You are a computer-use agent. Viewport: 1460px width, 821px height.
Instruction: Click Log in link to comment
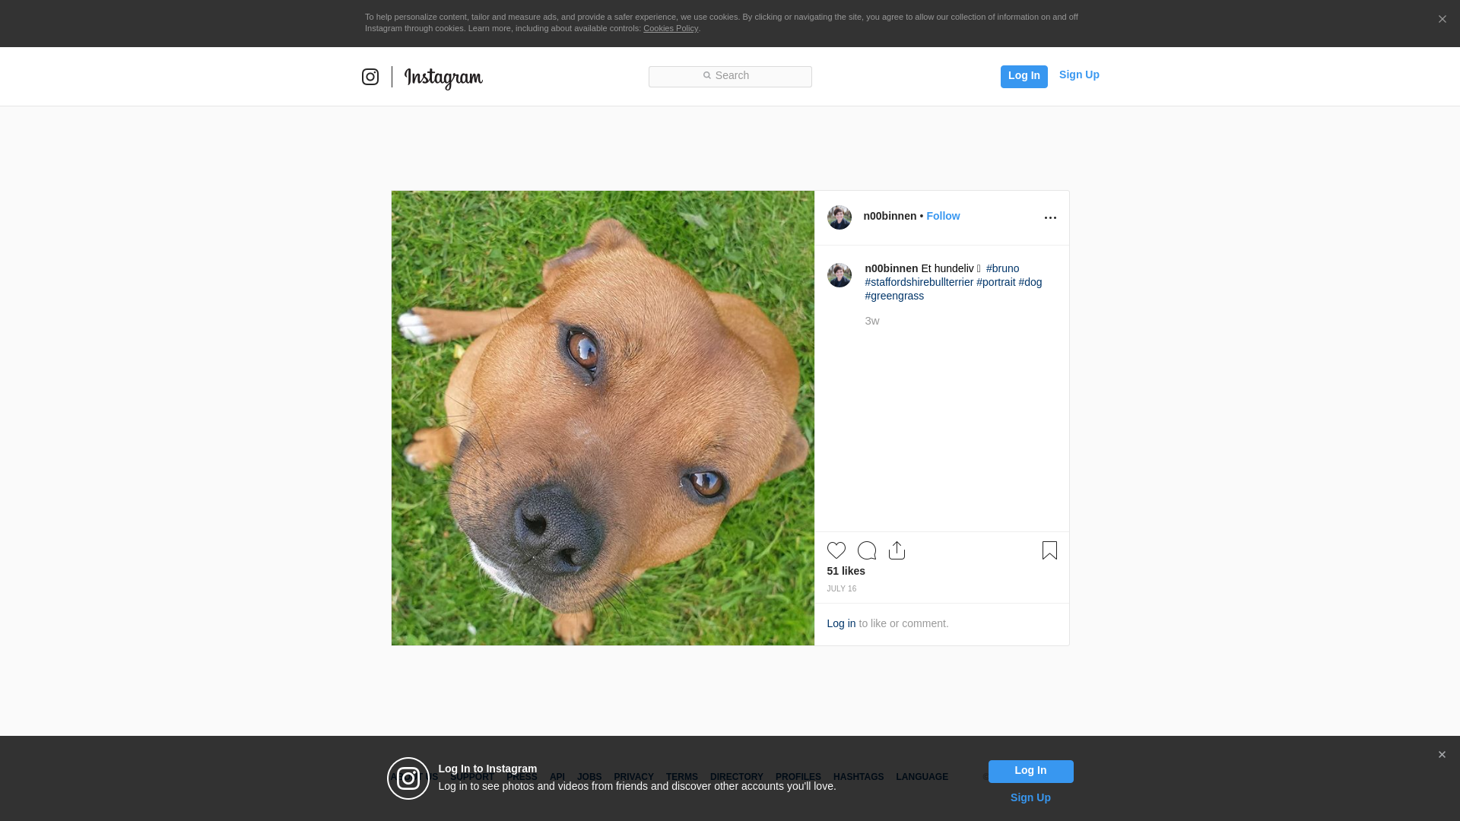tap(841, 623)
